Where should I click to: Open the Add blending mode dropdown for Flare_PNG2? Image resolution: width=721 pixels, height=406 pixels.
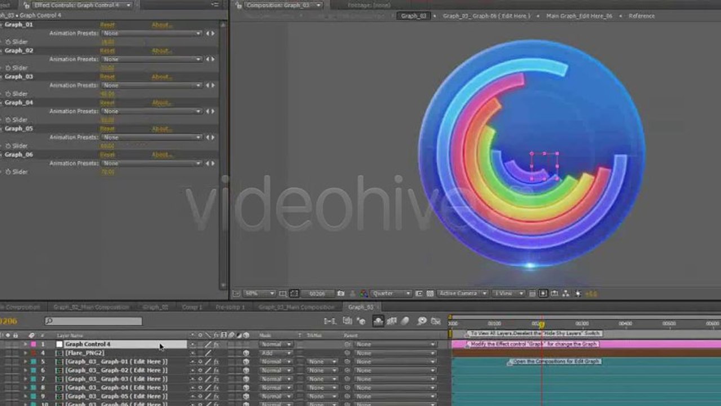[x=276, y=353]
